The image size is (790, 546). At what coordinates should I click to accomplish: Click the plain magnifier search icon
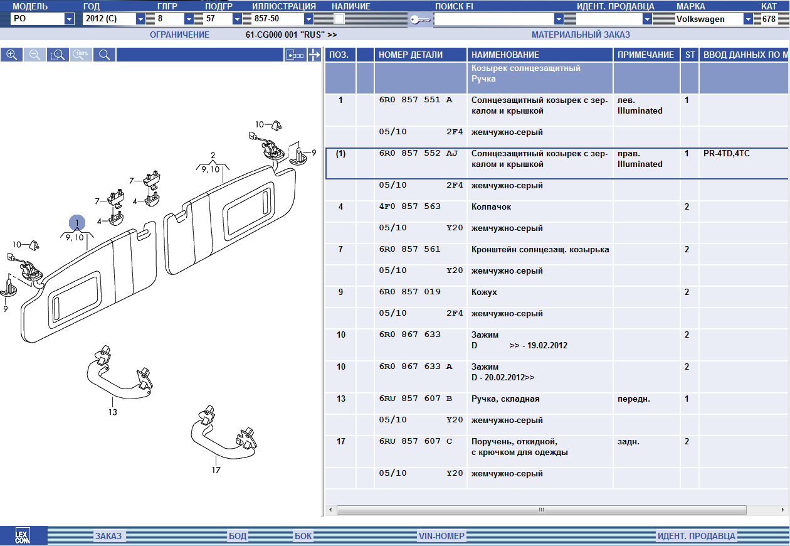click(104, 55)
